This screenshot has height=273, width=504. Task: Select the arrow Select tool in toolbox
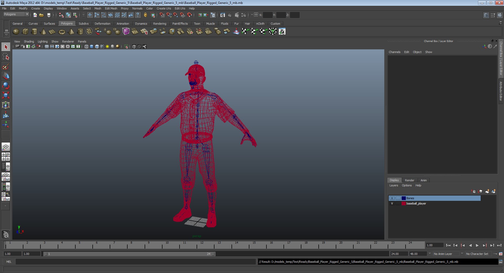(x=6, y=47)
